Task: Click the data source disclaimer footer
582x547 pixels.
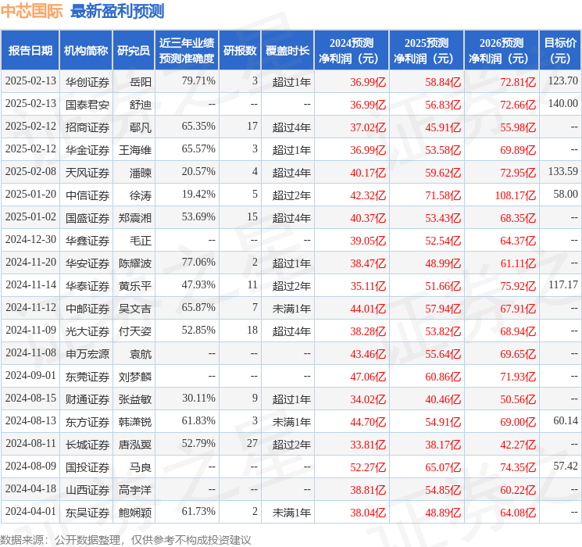Action: click(126, 540)
